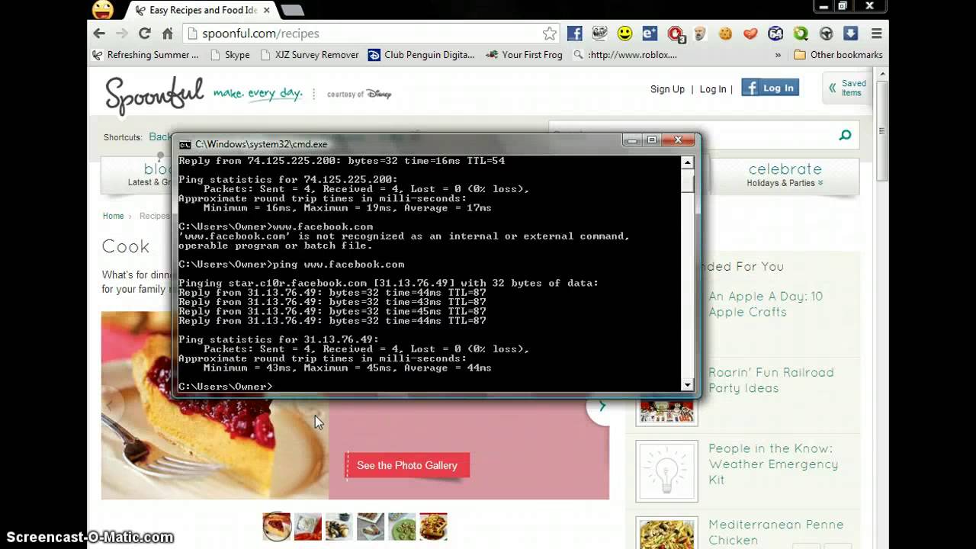The height and width of the screenshot is (549, 976).
Task: Click See the Photo Gallery button
Action: 407,465
